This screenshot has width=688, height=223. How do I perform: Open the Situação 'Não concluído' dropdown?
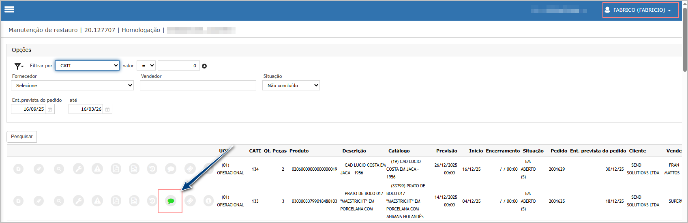pos(291,86)
